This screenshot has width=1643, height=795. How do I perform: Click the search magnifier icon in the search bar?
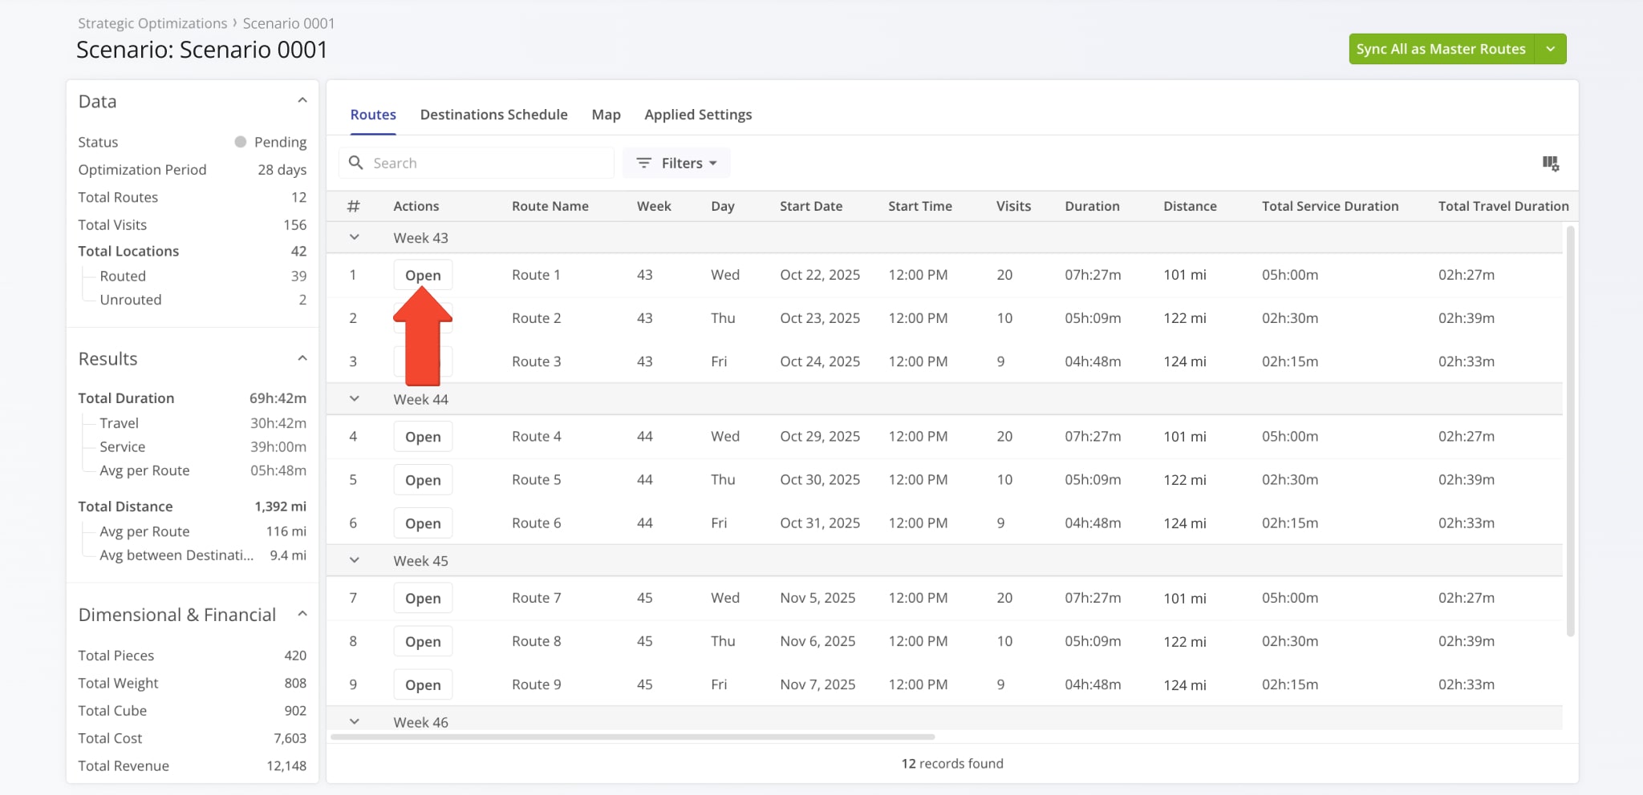(356, 162)
